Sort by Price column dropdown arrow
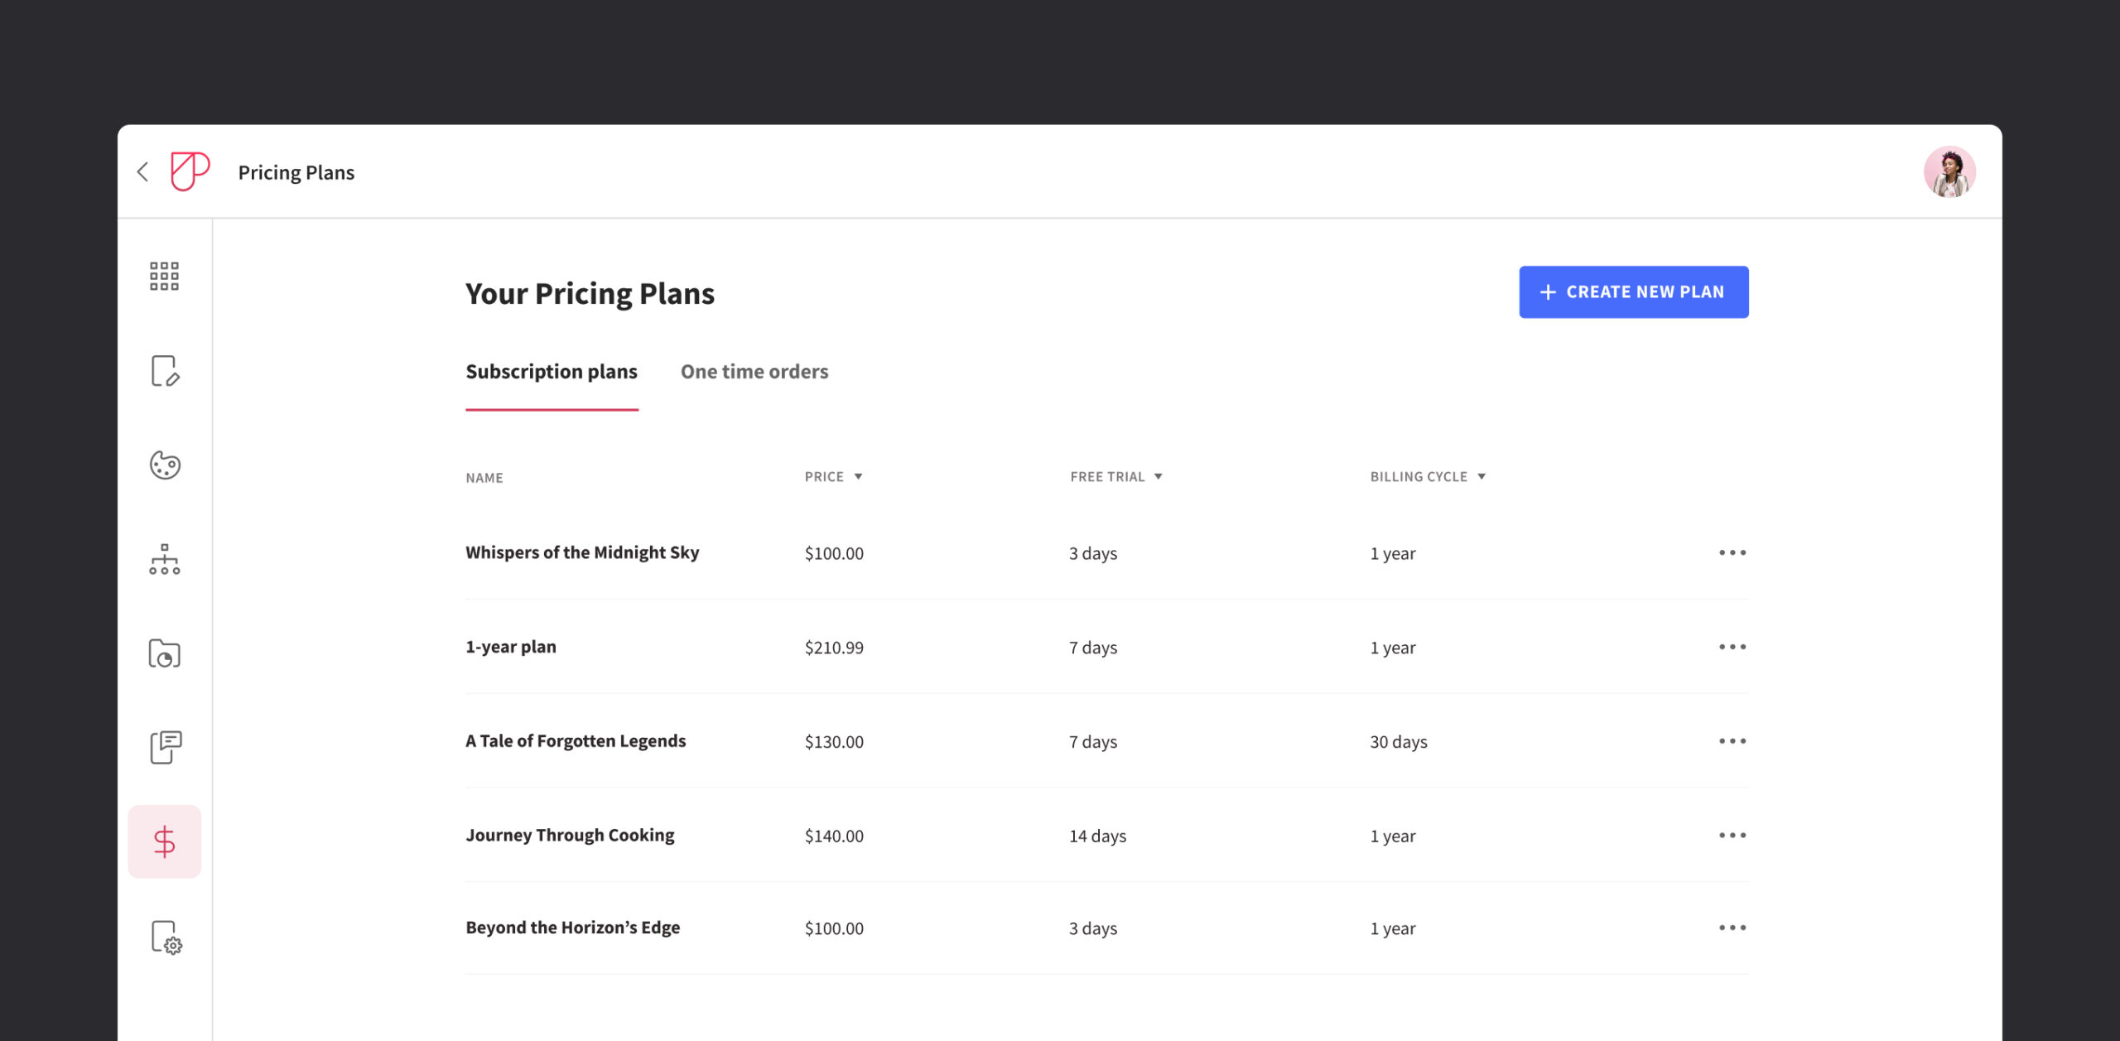This screenshot has width=2120, height=1041. pos(858,477)
